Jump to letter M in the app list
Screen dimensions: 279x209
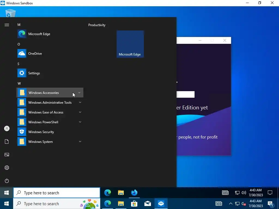coord(19,25)
